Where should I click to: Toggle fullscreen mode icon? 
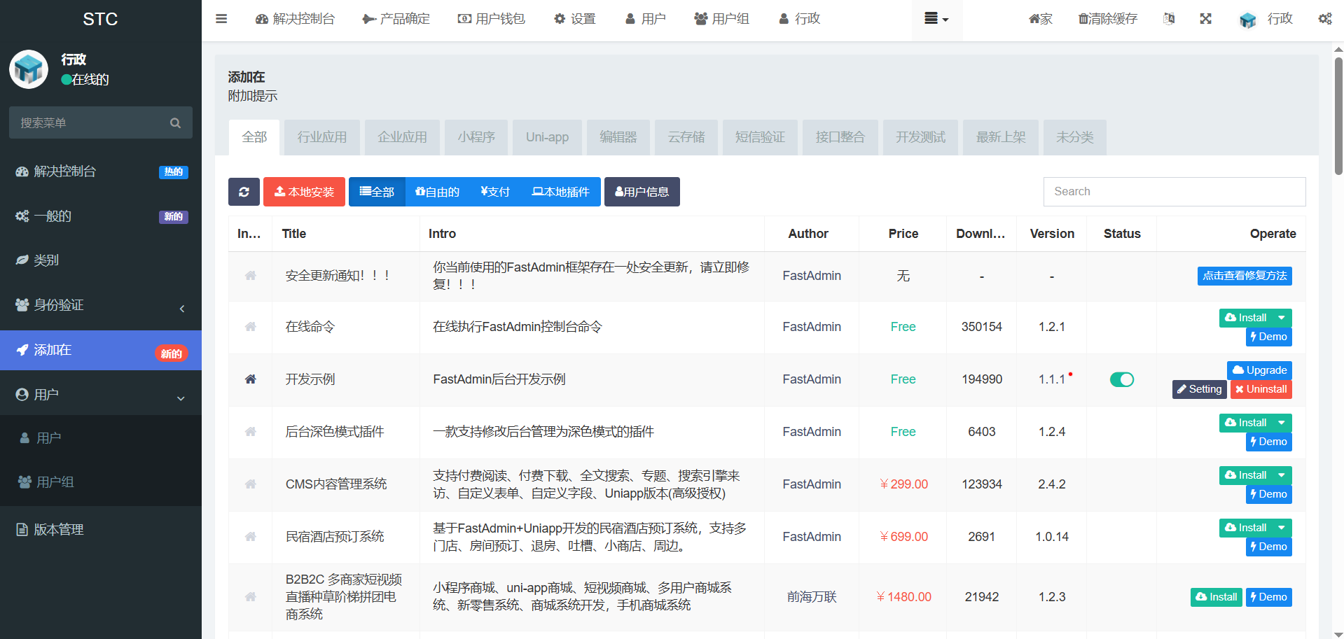[x=1205, y=19]
